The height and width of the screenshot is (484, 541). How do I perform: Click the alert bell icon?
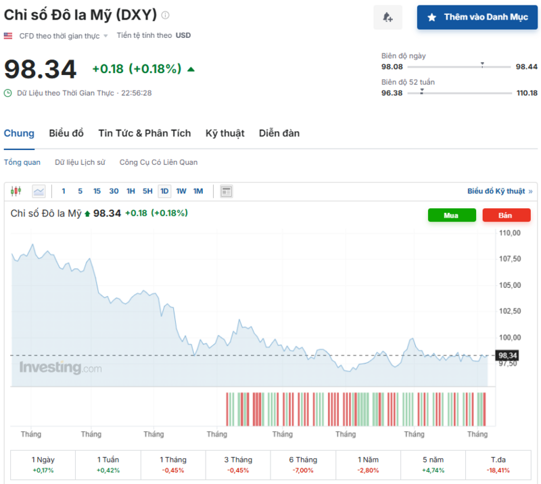click(x=387, y=17)
